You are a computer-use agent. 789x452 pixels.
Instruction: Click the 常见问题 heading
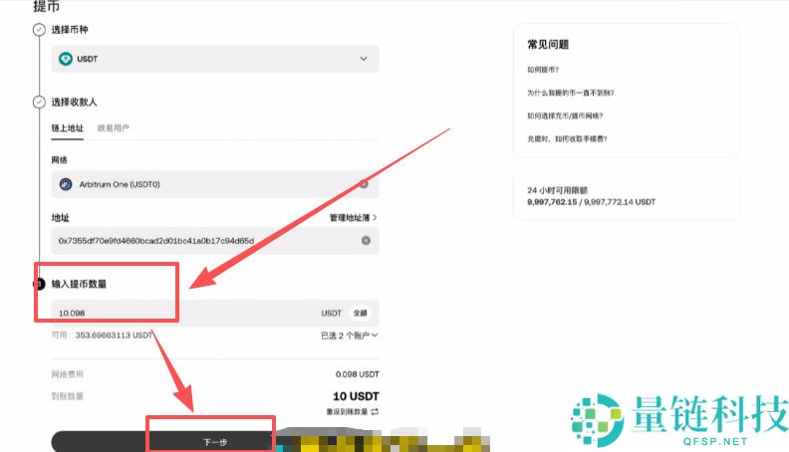(548, 44)
